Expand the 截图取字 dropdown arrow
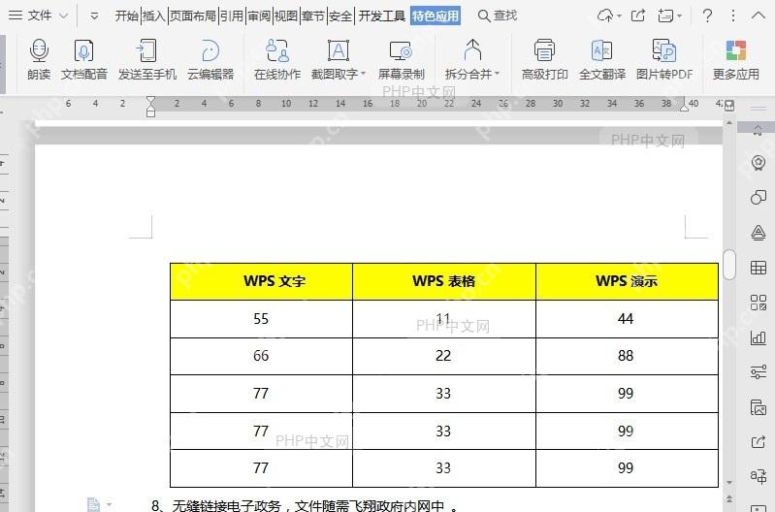The width and height of the screenshot is (775, 512). (x=364, y=74)
